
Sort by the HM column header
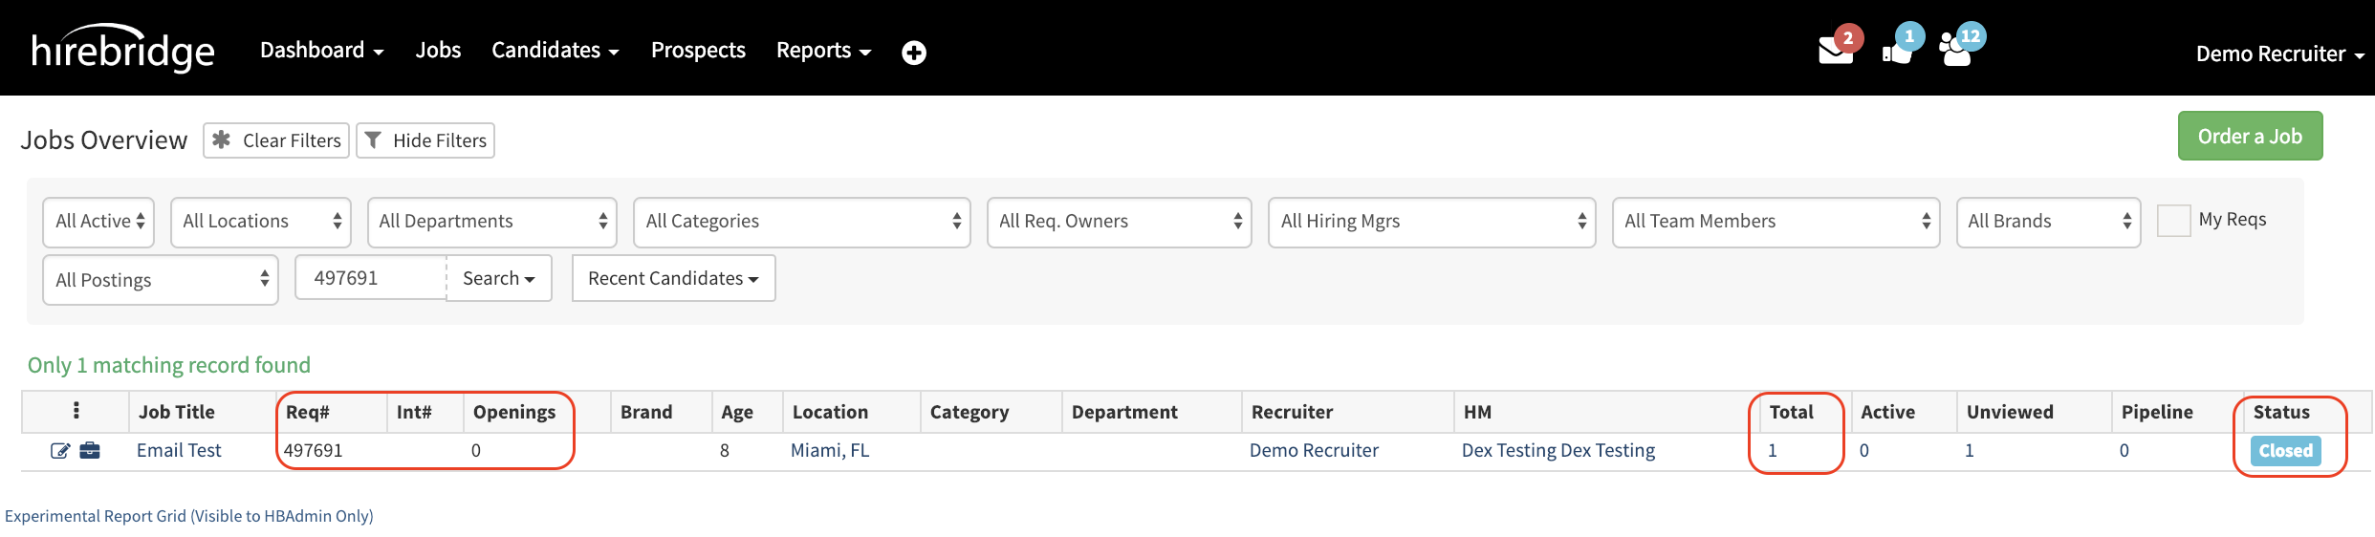tap(1477, 412)
